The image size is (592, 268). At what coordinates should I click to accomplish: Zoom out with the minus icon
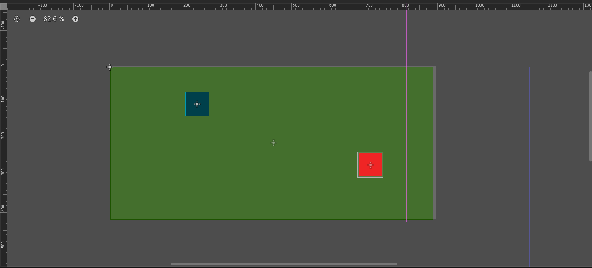[33, 19]
